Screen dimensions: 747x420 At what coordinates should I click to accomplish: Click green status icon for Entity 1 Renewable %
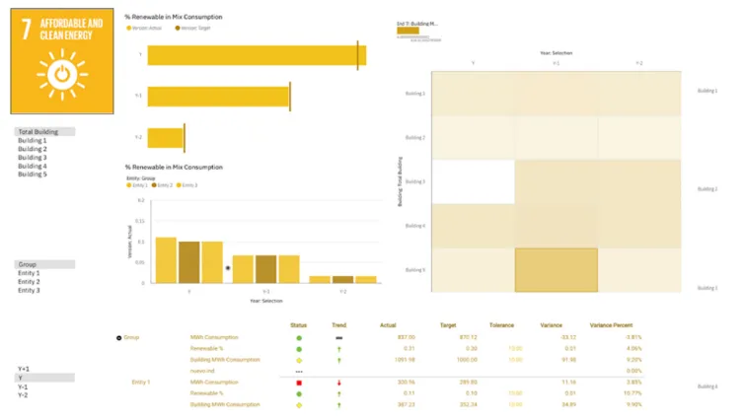click(x=299, y=394)
